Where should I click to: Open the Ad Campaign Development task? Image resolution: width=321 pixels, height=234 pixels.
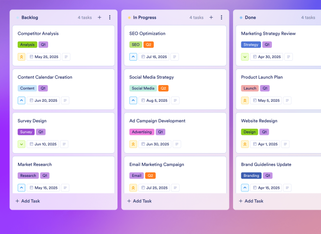157,121
